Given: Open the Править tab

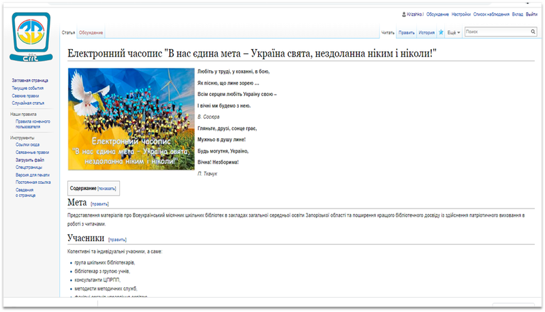Looking at the screenshot, I should [407, 32].
